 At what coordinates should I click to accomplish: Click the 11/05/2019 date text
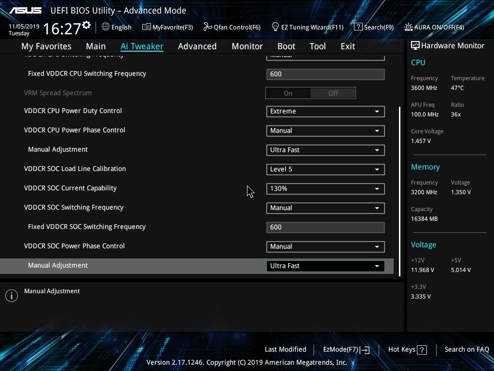click(x=24, y=27)
